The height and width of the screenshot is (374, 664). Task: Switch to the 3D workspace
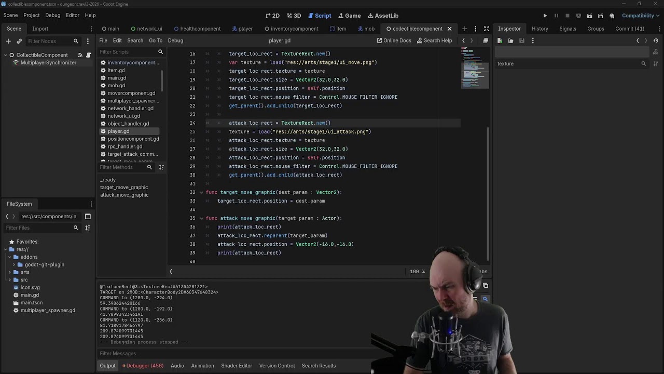(294, 16)
